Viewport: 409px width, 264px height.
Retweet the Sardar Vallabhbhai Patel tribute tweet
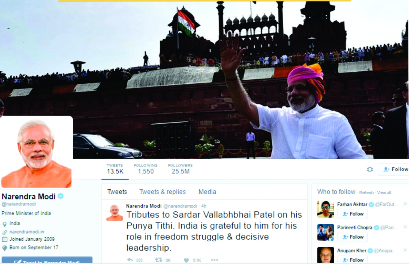pos(158,260)
